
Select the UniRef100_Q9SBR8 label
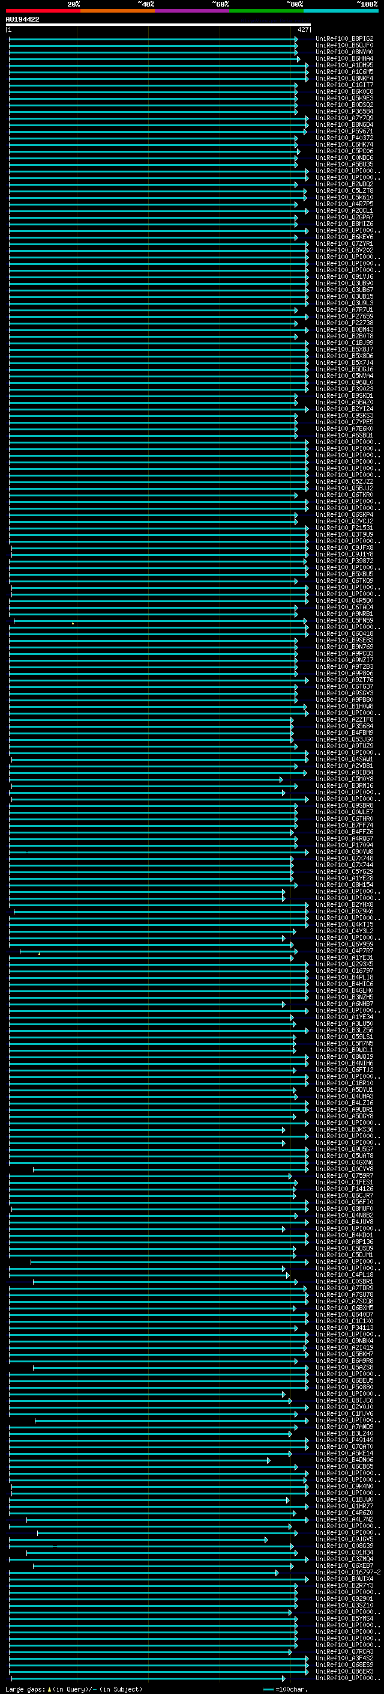pos(344,806)
